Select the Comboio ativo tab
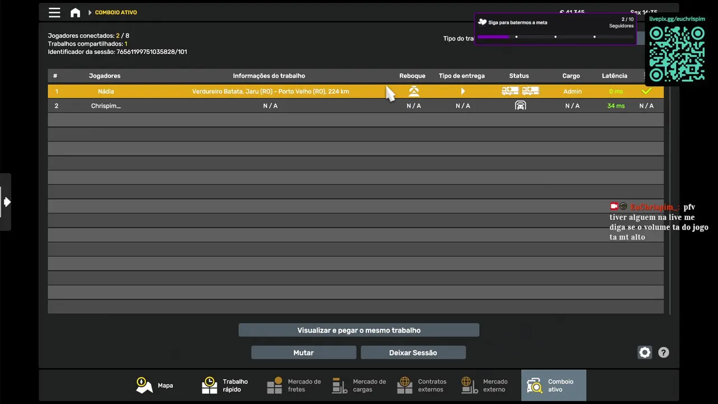 click(x=554, y=385)
